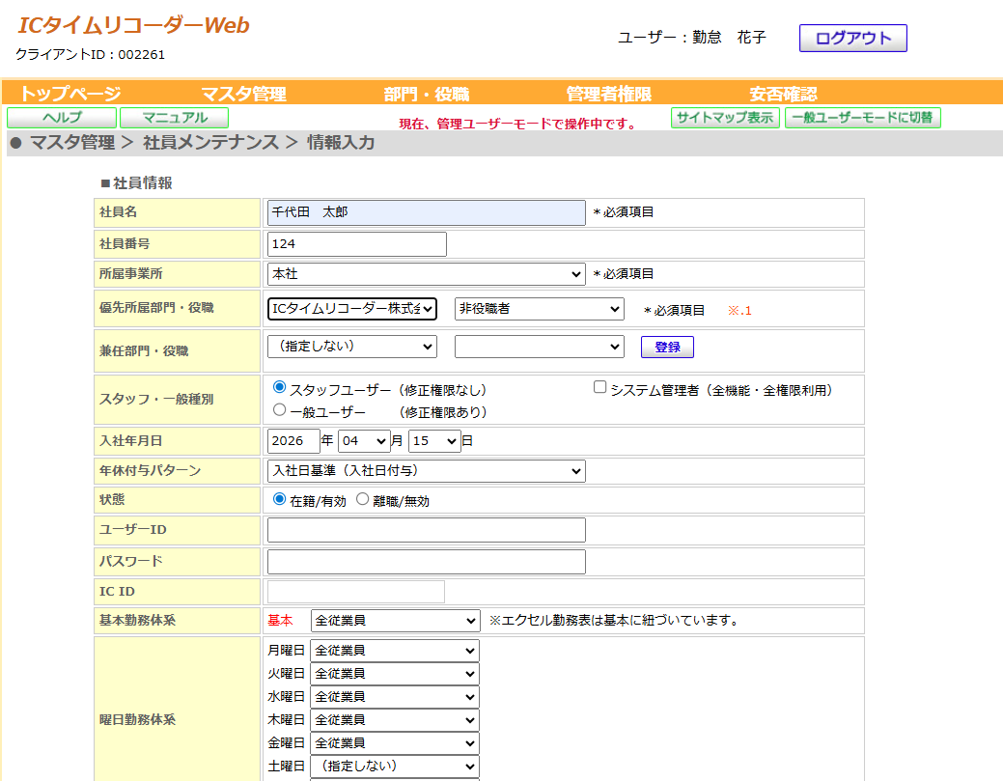The width and height of the screenshot is (1003, 781).
Task: Click the ユーザーID input field
Action: (426, 530)
